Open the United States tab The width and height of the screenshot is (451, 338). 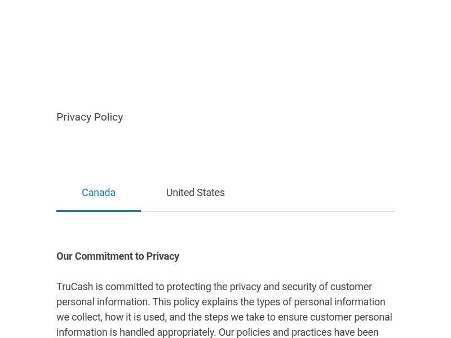pyautogui.click(x=195, y=193)
